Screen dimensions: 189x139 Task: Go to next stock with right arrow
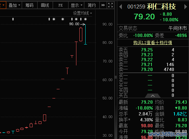point(186,7)
